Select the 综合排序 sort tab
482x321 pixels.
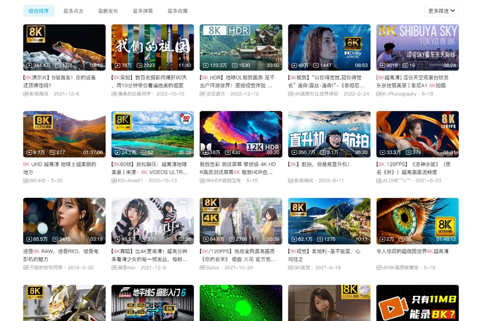tap(39, 11)
